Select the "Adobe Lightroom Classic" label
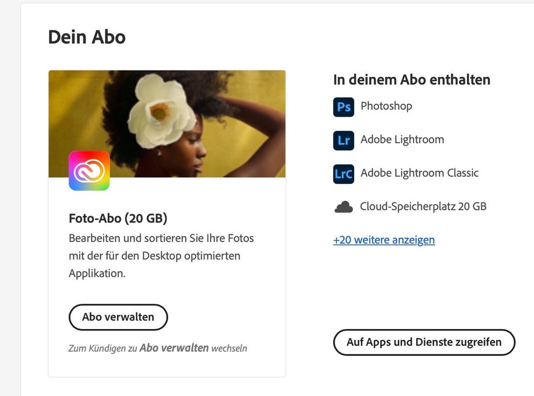Viewport: 534px width, 396px height. tap(419, 173)
